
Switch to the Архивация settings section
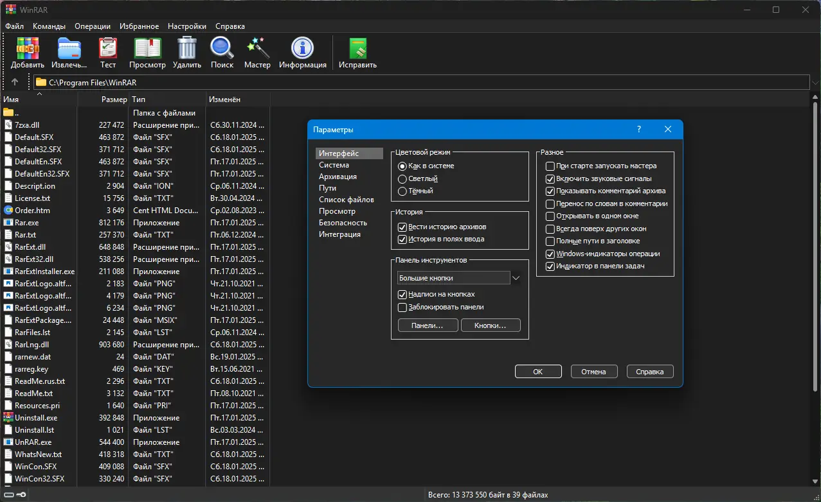[x=338, y=177]
